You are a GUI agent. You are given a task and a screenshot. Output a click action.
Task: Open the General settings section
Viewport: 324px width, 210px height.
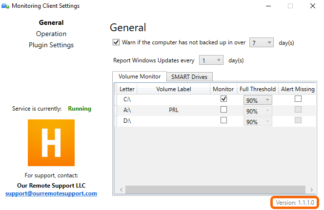pyautogui.click(x=51, y=22)
